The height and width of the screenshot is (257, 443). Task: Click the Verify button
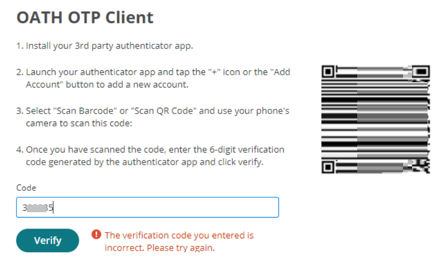47,240
